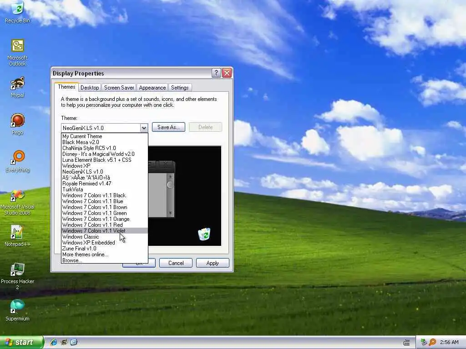
Task: Select Luna Element Black v5.1 + CSS
Action: coord(105,160)
